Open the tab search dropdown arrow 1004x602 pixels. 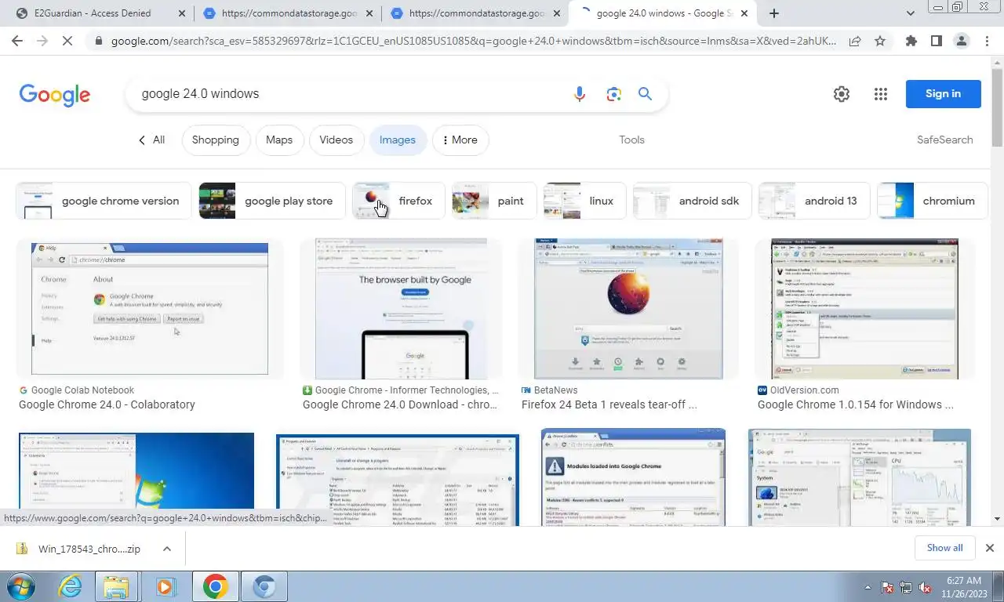coord(910,13)
